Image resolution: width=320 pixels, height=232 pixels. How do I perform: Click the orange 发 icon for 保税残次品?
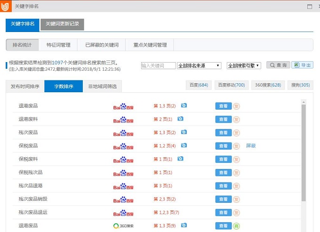236,173
